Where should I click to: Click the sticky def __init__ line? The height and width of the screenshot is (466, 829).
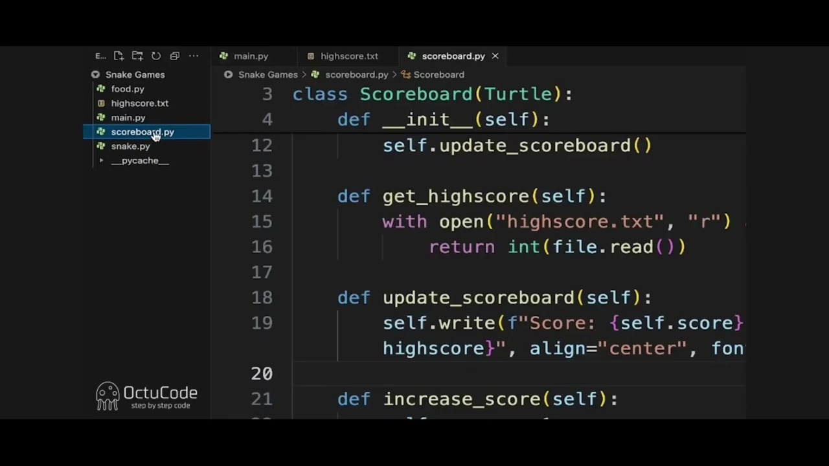coord(444,119)
